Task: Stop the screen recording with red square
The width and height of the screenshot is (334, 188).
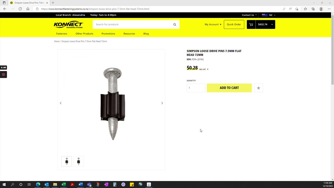Action: [3, 75]
